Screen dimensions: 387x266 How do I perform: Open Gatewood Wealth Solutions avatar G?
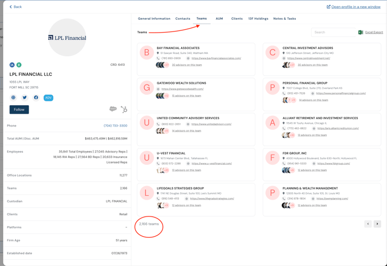[x=147, y=88]
